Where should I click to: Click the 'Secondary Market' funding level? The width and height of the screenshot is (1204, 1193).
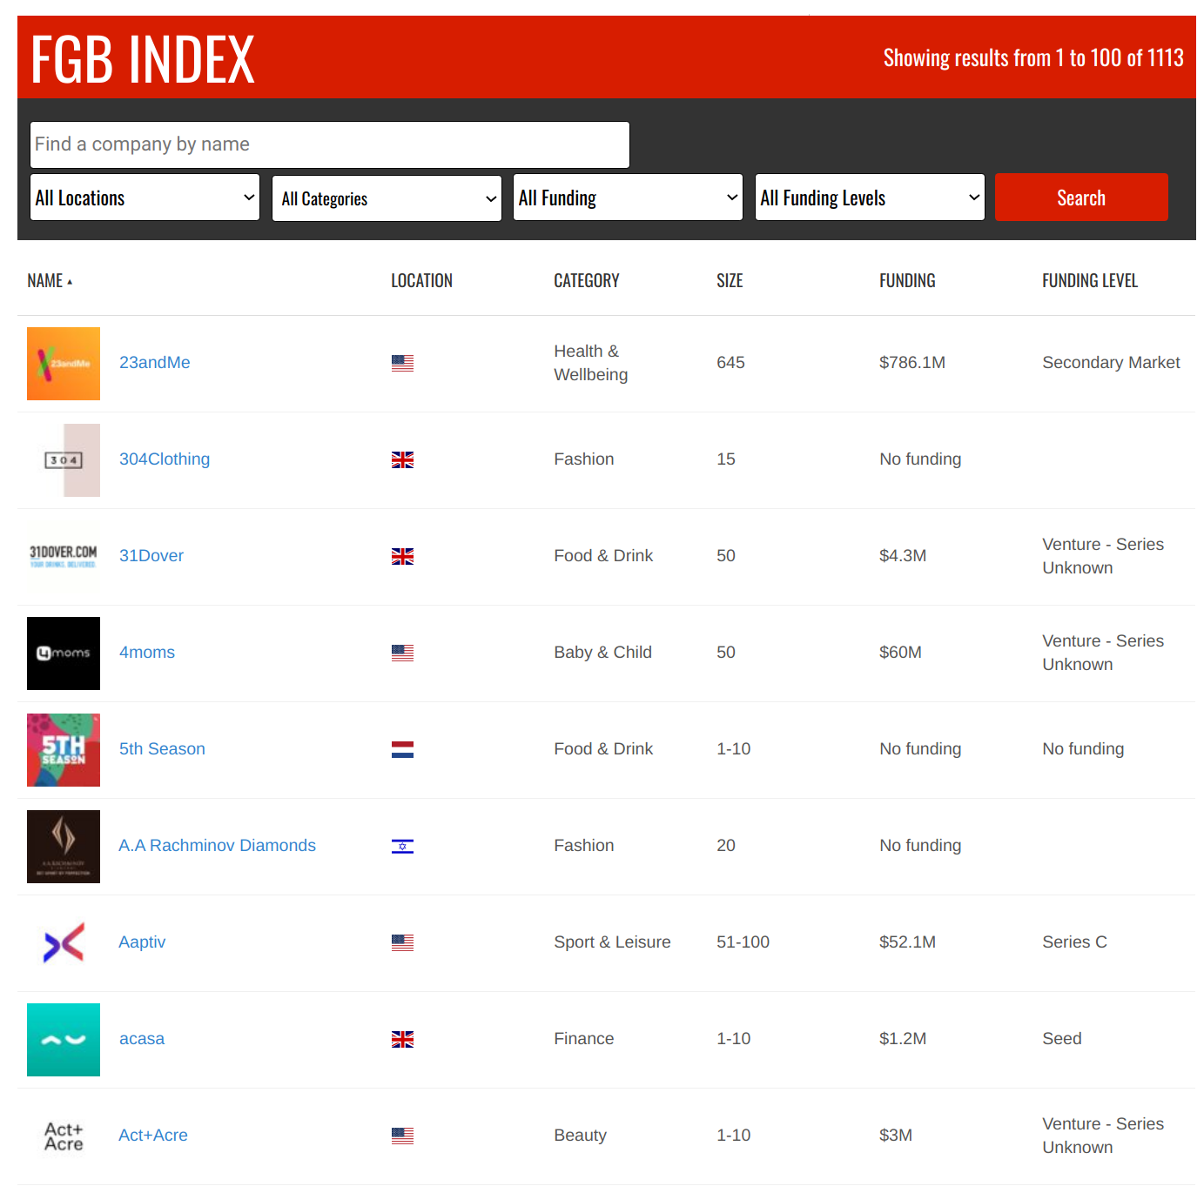click(1111, 363)
